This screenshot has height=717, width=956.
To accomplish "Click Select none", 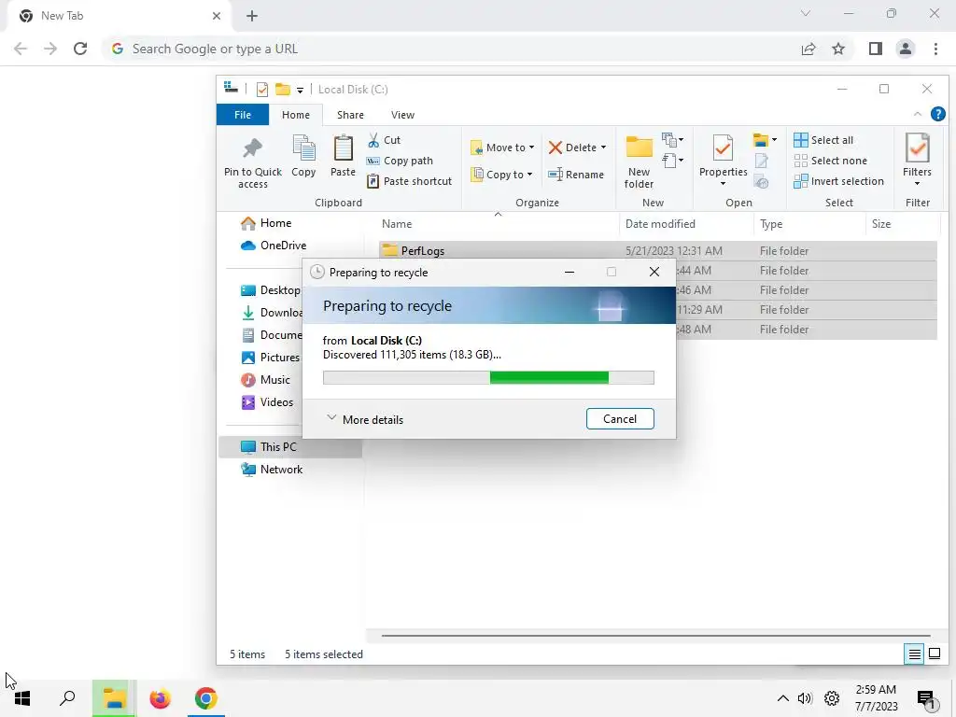I will pyautogui.click(x=830, y=161).
